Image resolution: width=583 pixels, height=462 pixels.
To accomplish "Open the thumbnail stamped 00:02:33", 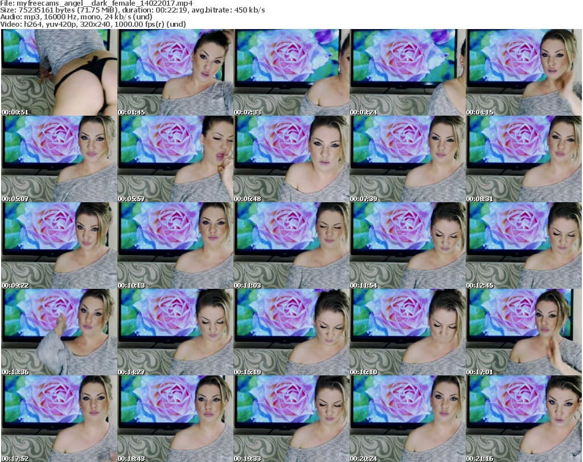I will click(x=291, y=72).
